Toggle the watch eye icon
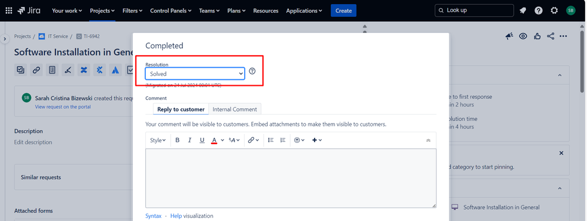 pos(523,36)
